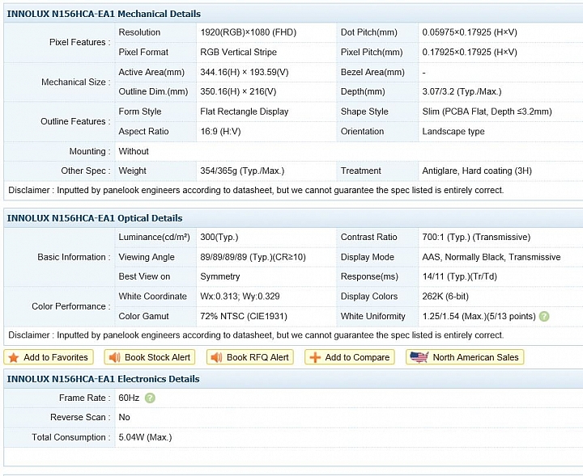Click the Pixel Features row label
This screenshot has height=476, width=583.
(80, 42)
